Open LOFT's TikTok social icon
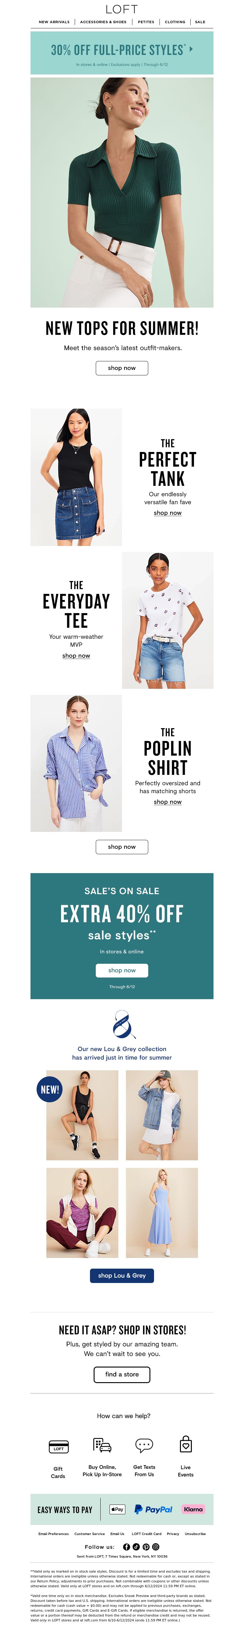This screenshot has height=1626, width=244. coord(136,1546)
